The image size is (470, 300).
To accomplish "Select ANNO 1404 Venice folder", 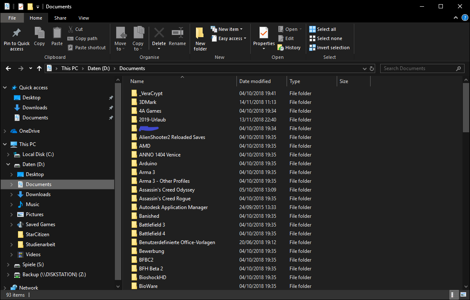I will click(160, 155).
